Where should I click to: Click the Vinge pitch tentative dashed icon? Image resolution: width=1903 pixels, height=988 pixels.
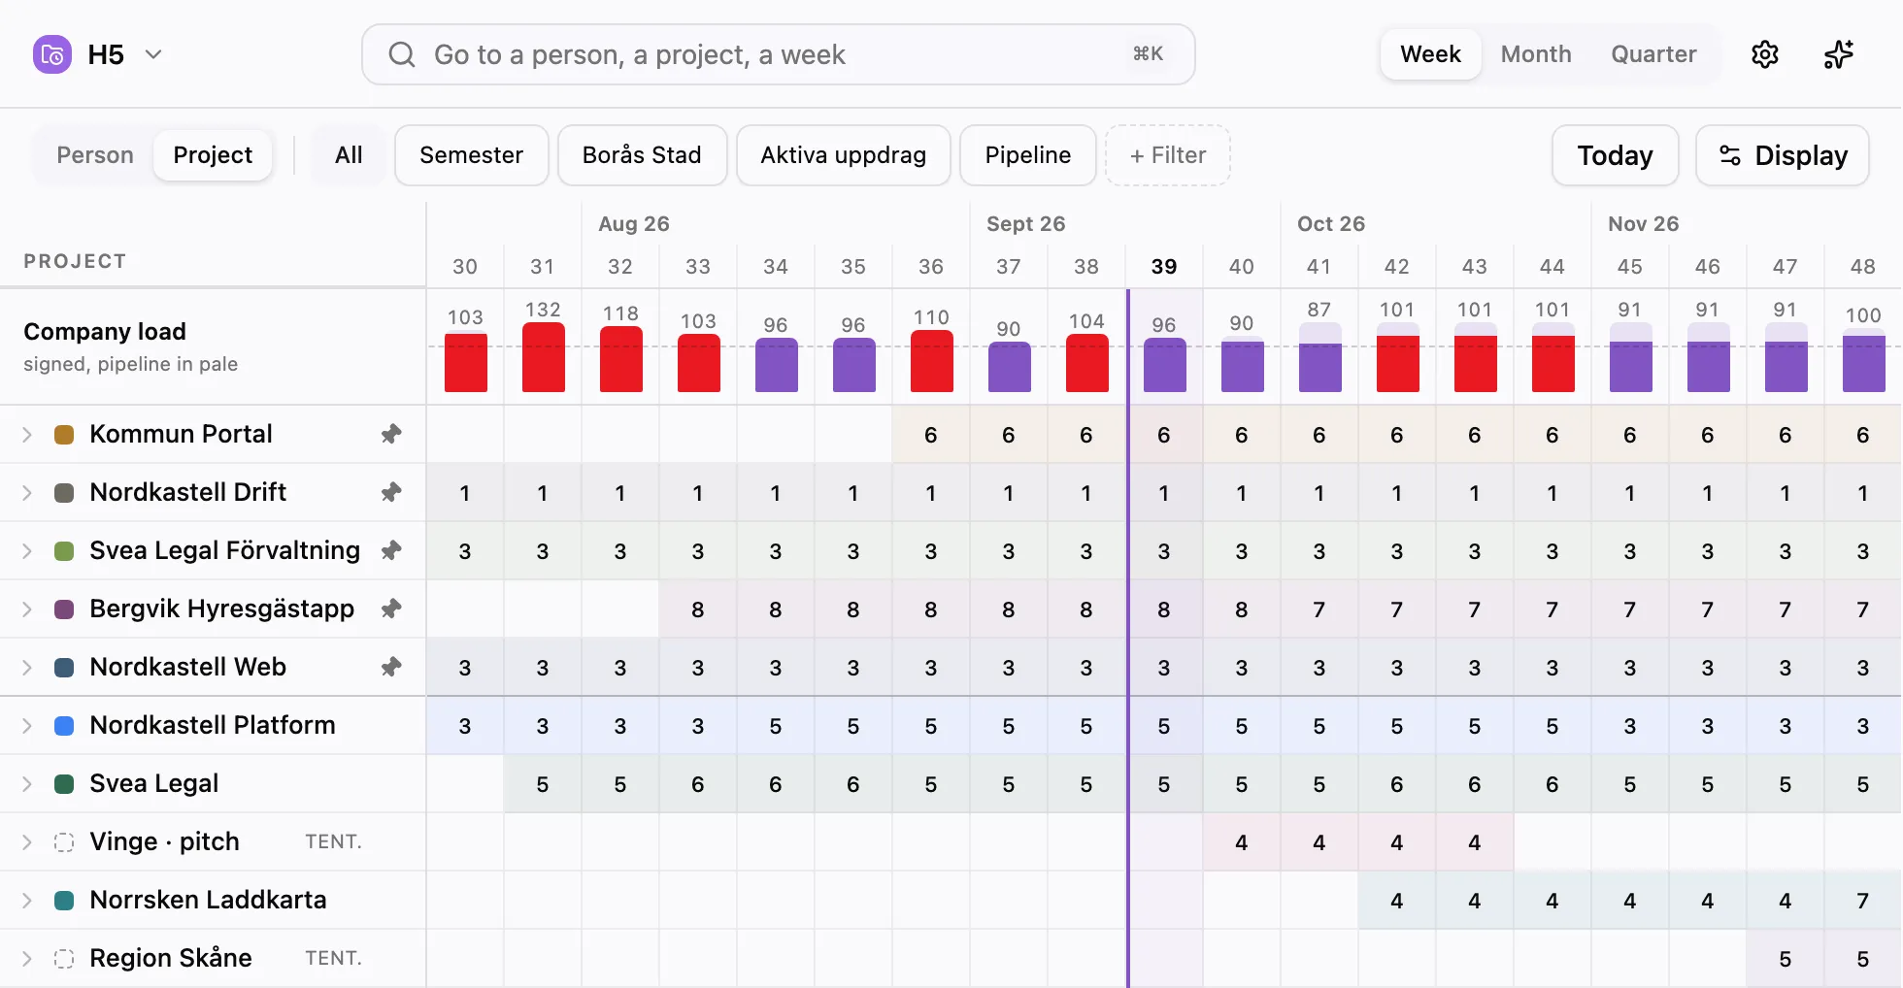(x=64, y=841)
